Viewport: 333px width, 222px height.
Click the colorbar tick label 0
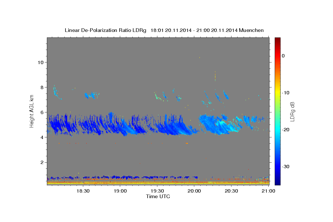(x=283, y=56)
